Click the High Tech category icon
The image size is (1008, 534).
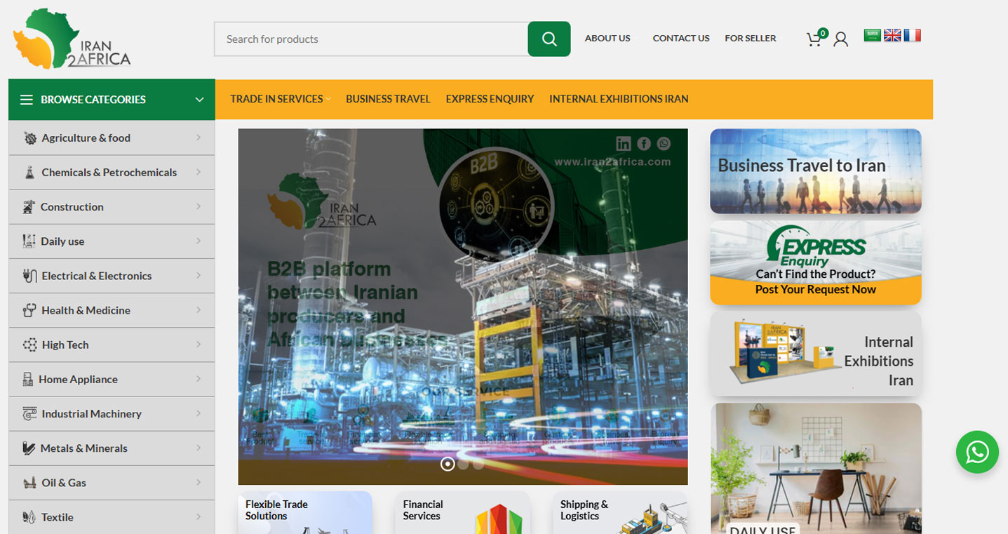tap(29, 345)
